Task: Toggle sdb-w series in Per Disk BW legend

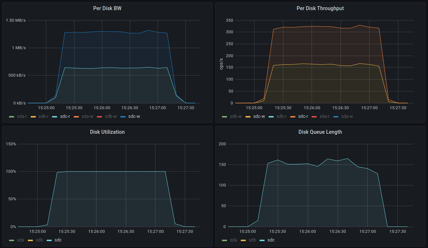Action: [x=111, y=116]
